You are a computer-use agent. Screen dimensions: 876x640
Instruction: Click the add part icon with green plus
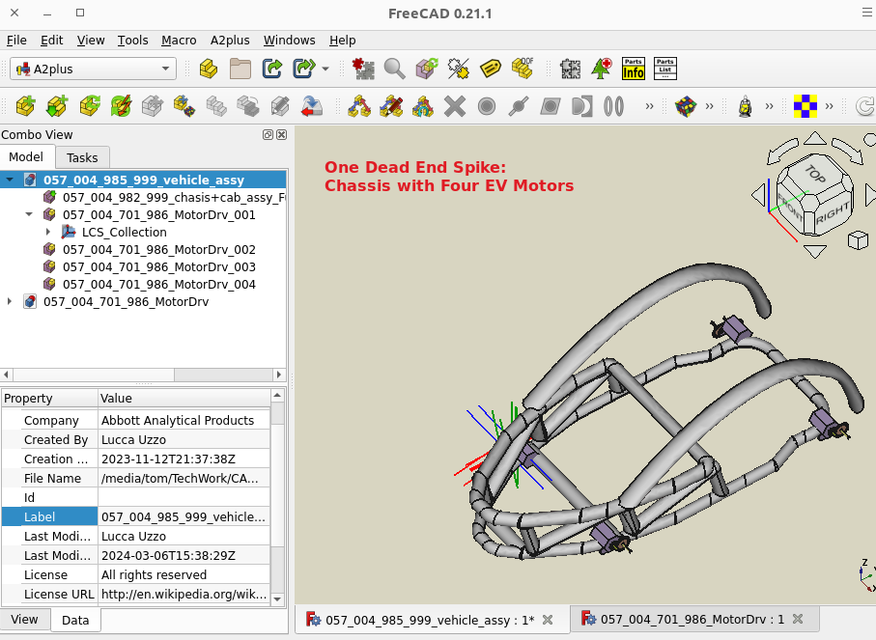[26, 105]
